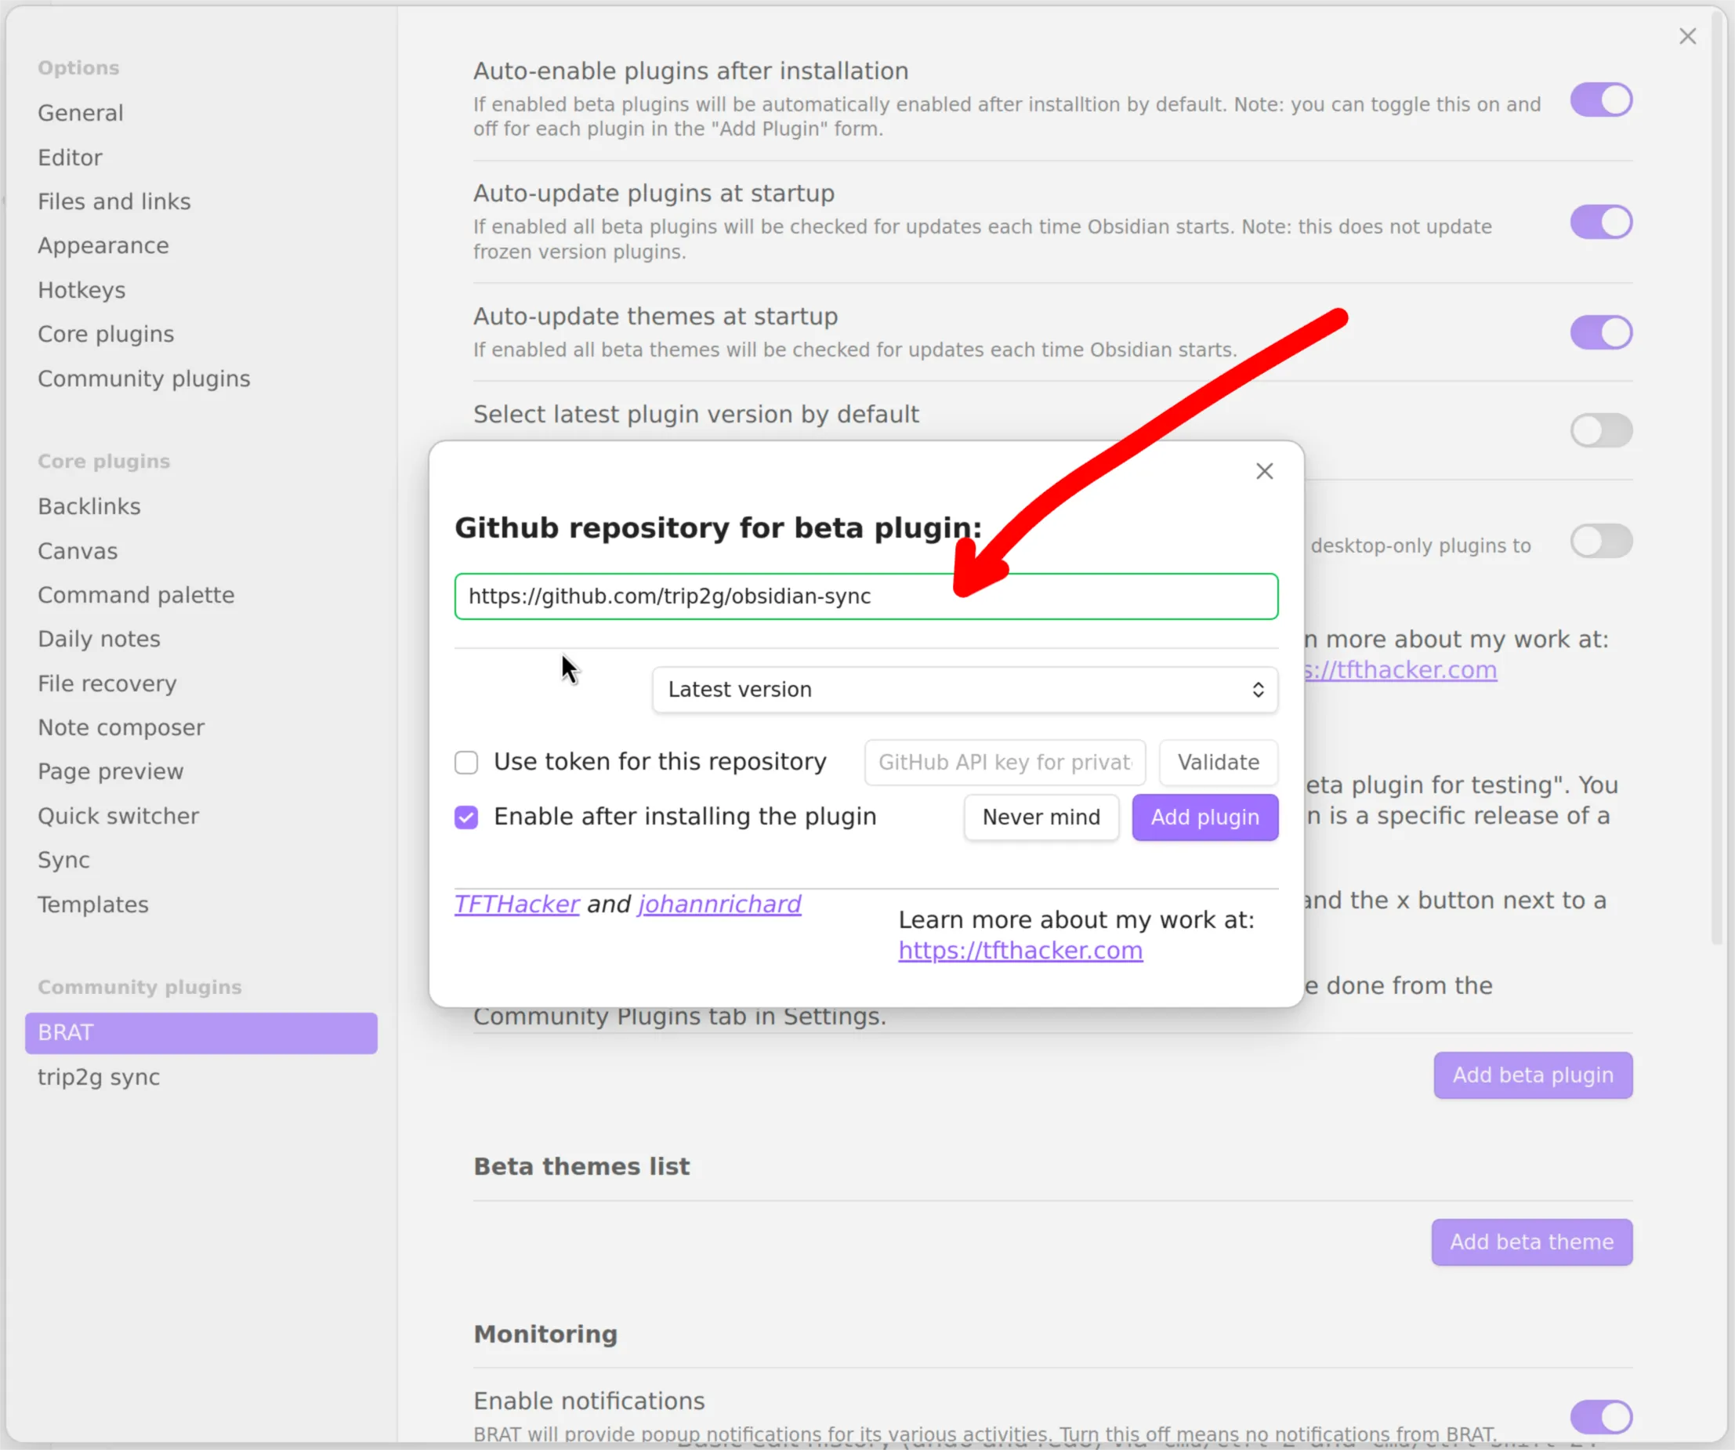Uncheck Enable after installing the plugin
The height and width of the screenshot is (1450, 1735).
[466, 817]
